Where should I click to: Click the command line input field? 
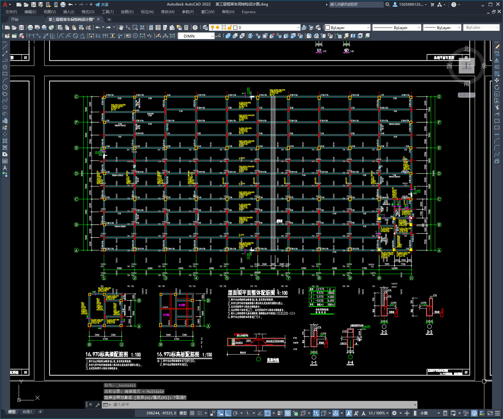coord(259,405)
